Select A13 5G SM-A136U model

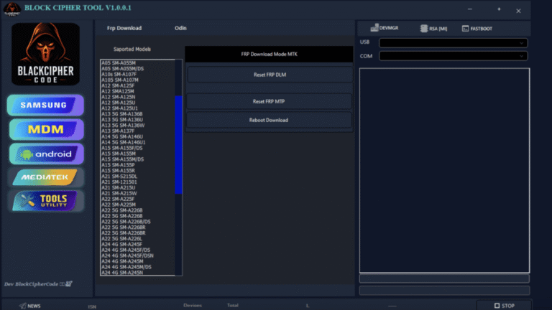(122, 120)
